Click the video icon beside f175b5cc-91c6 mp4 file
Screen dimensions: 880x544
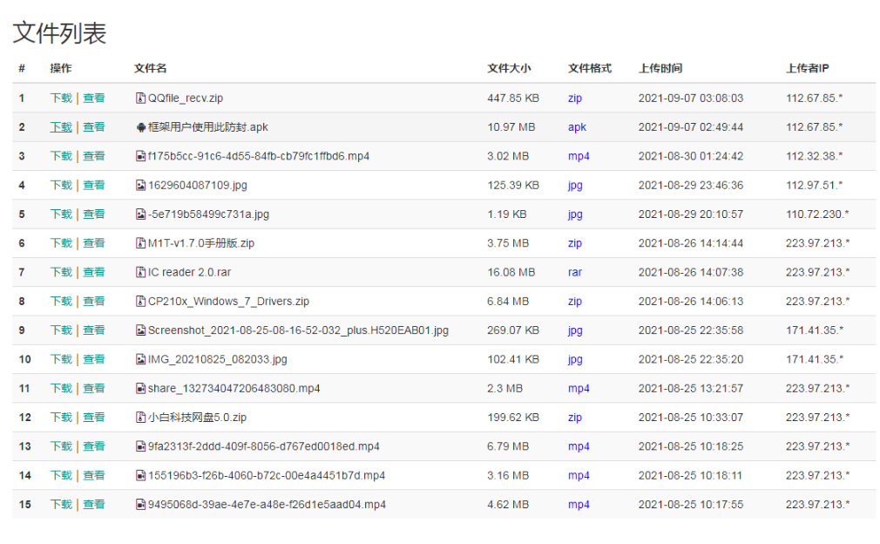(141, 156)
